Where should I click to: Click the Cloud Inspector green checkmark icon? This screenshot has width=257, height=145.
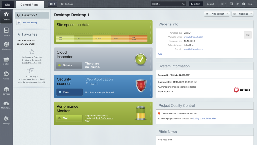[x=141, y=59]
